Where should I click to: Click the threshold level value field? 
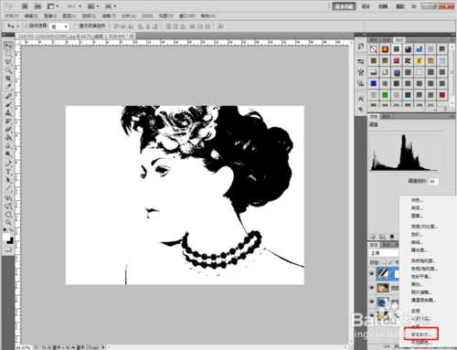[x=432, y=181]
